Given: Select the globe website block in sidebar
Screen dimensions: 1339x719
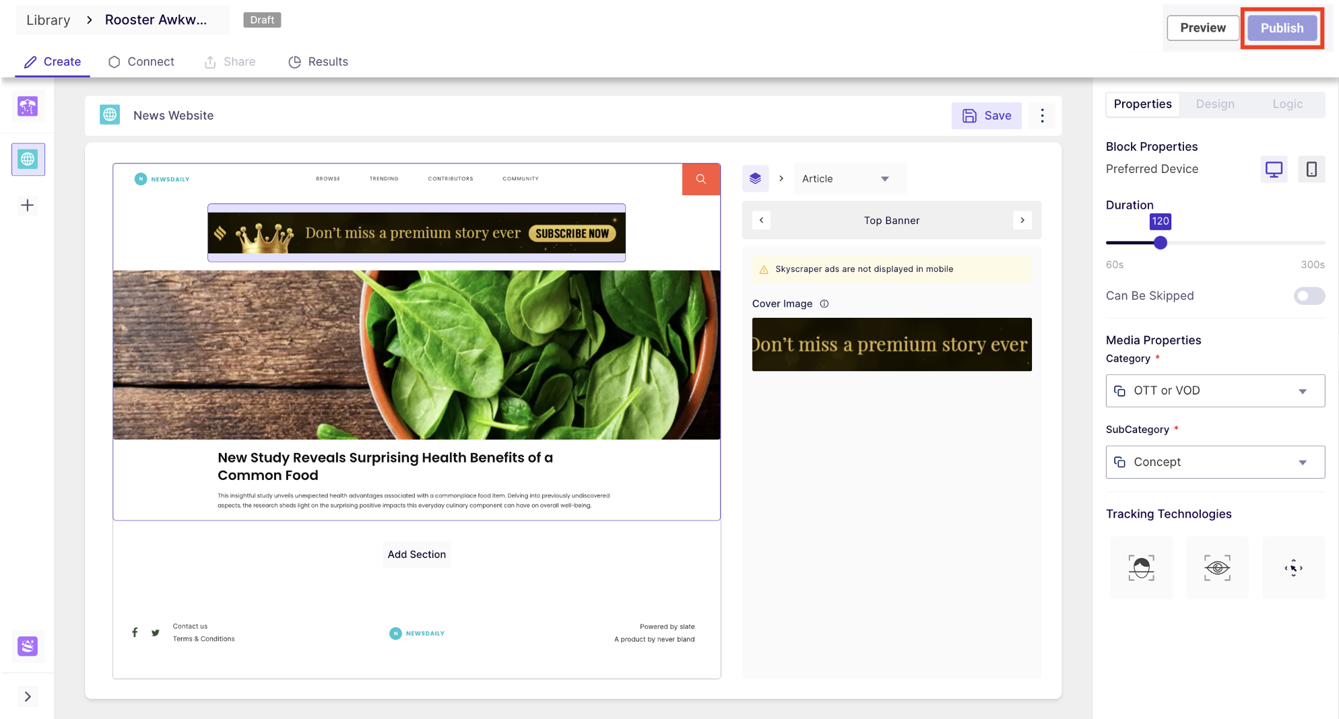Looking at the screenshot, I should click(x=28, y=159).
